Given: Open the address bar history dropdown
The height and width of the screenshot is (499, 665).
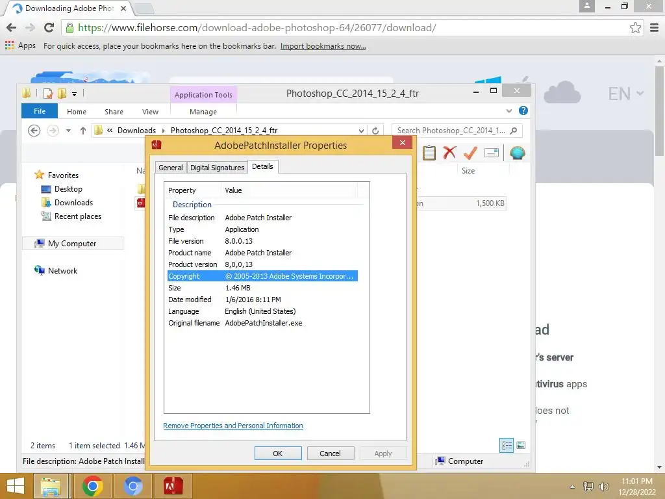Looking at the screenshot, I should [361, 131].
